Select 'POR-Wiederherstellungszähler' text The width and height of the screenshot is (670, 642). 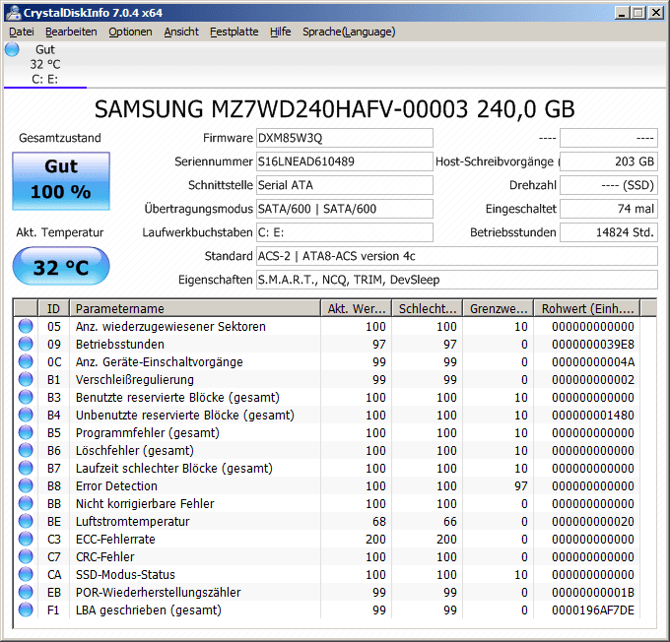158,593
